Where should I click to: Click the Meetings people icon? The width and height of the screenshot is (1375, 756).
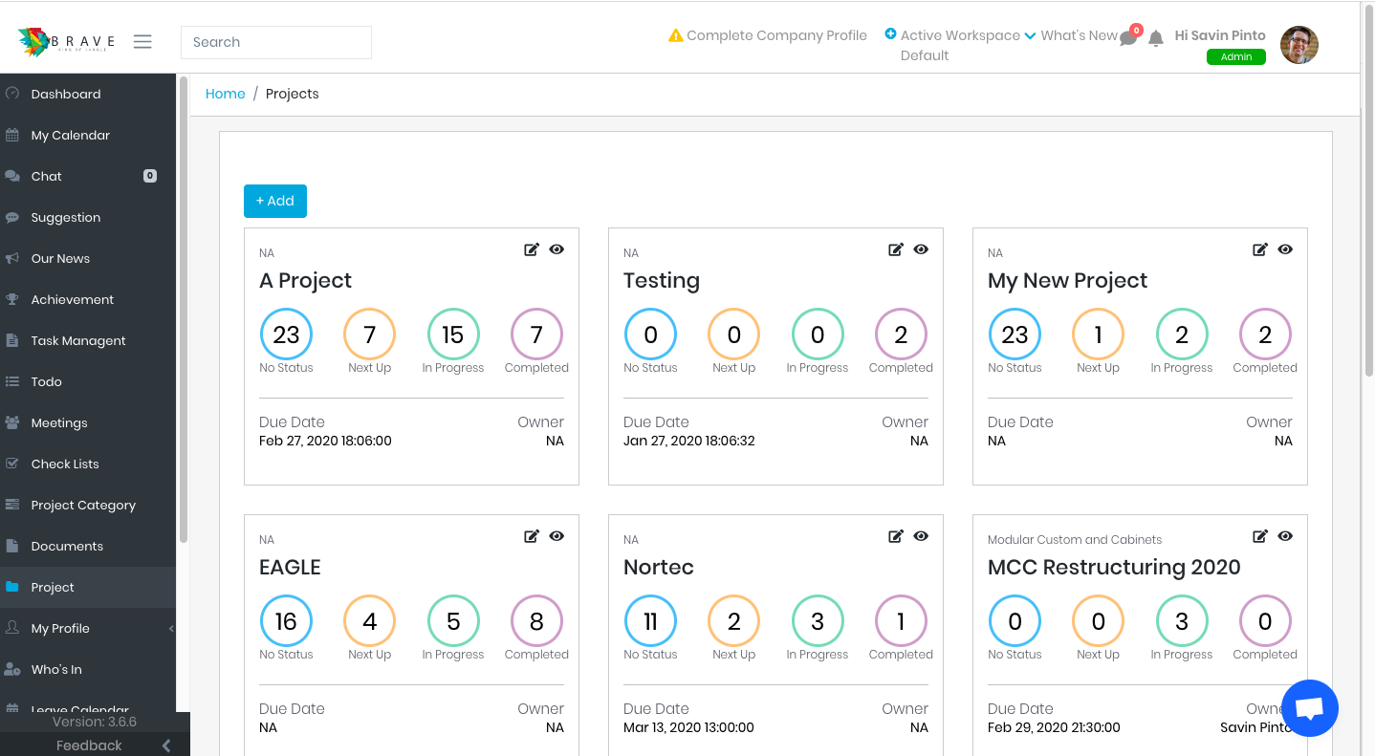point(12,422)
